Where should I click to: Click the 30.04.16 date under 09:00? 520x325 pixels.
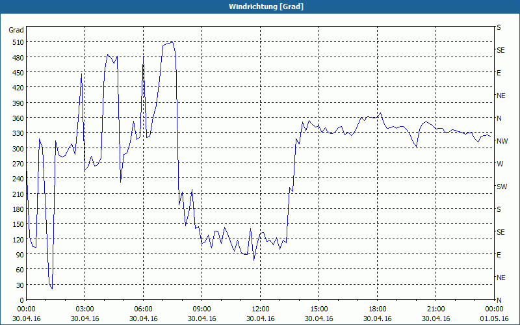tap(201, 318)
